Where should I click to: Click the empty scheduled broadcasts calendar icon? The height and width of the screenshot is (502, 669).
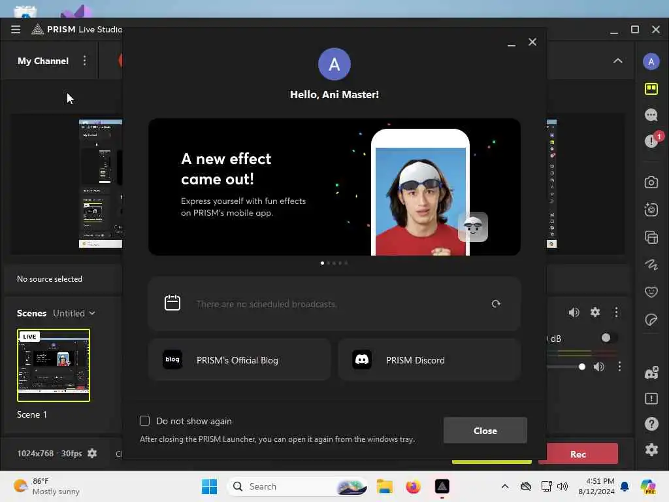tap(172, 303)
